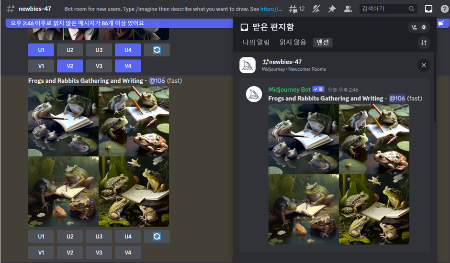Click @106 mention in chat message
The width and height of the screenshot is (450, 263).
tap(157, 81)
